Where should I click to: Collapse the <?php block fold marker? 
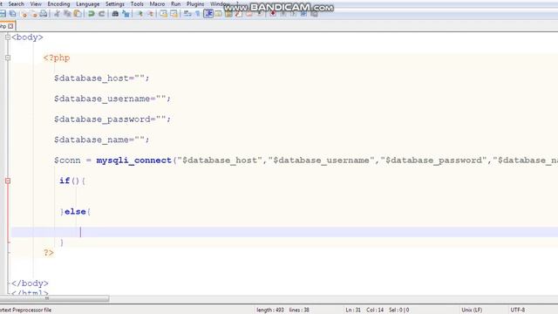click(x=8, y=58)
